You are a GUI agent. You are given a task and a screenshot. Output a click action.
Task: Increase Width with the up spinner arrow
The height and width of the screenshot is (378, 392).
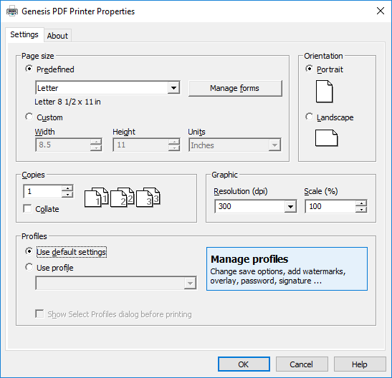coord(96,142)
